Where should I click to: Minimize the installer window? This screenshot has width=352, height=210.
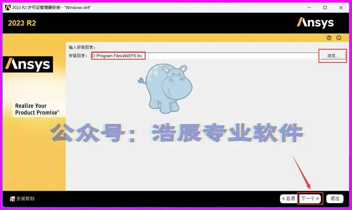pyautogui.click(x=309, y=8)
